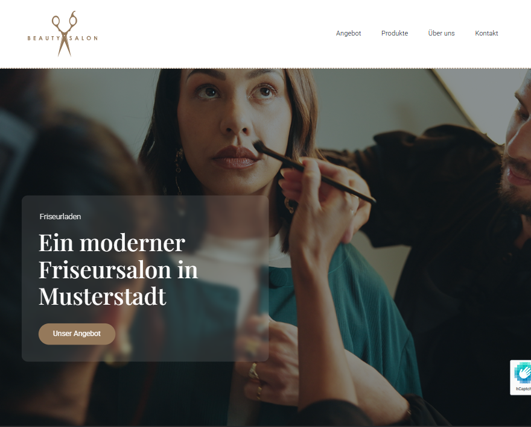Click the BEAUTY word in the logo
The height and width of the screenshot is (427, 531).
(43, 38)
